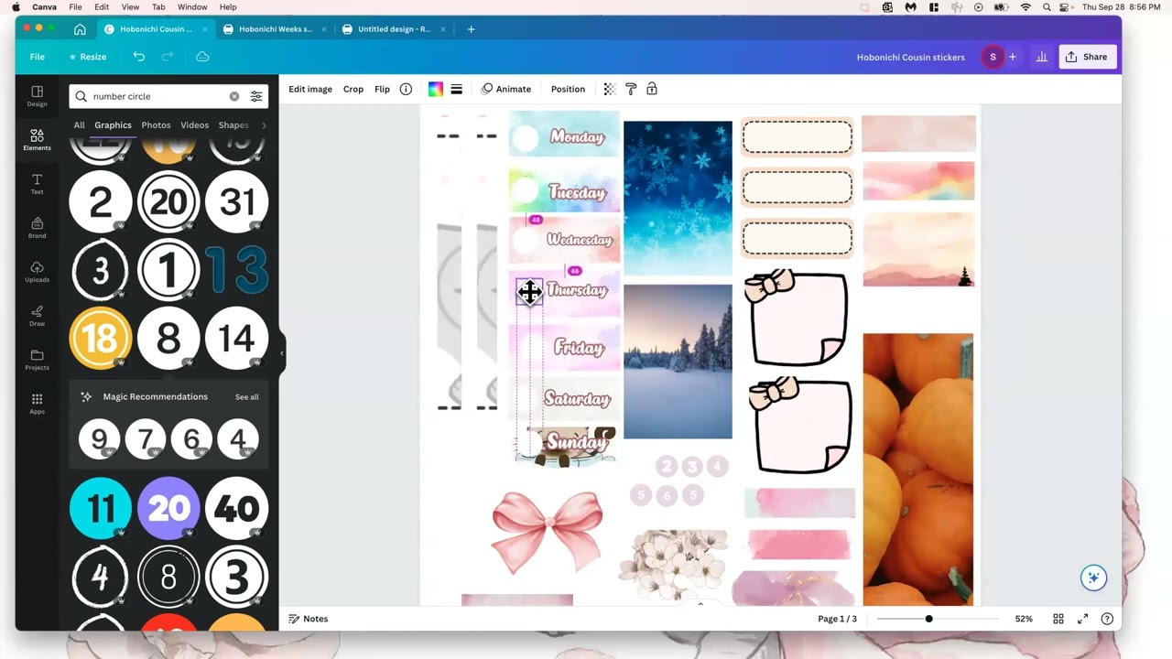Select the Hobonichi Weeks browser tab
Screen dimensions: 1172x659
point(275,29)
